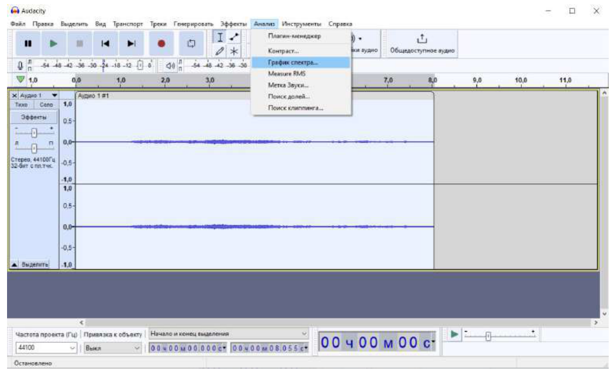Click the selection end time field

pyautogui.click(x=269, y=347)
